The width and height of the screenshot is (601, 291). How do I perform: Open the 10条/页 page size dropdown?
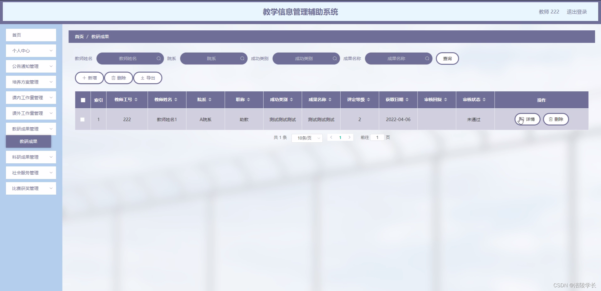tap(307, 138)
